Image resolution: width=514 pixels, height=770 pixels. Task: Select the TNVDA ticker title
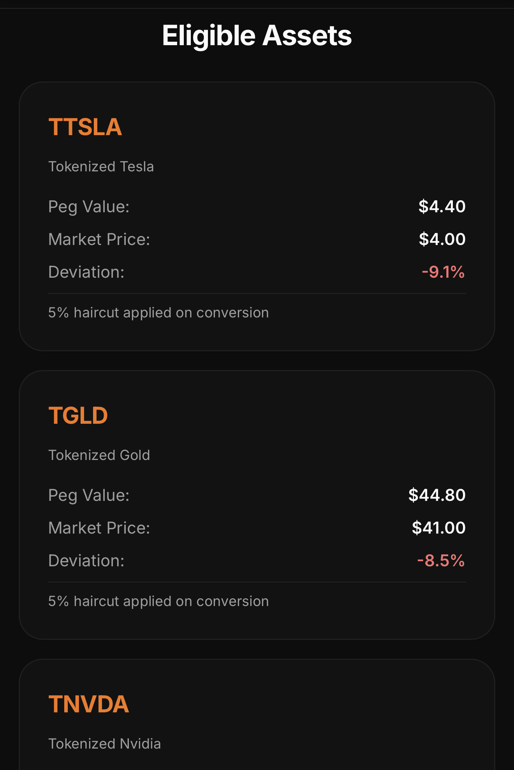tap(89, 704)
